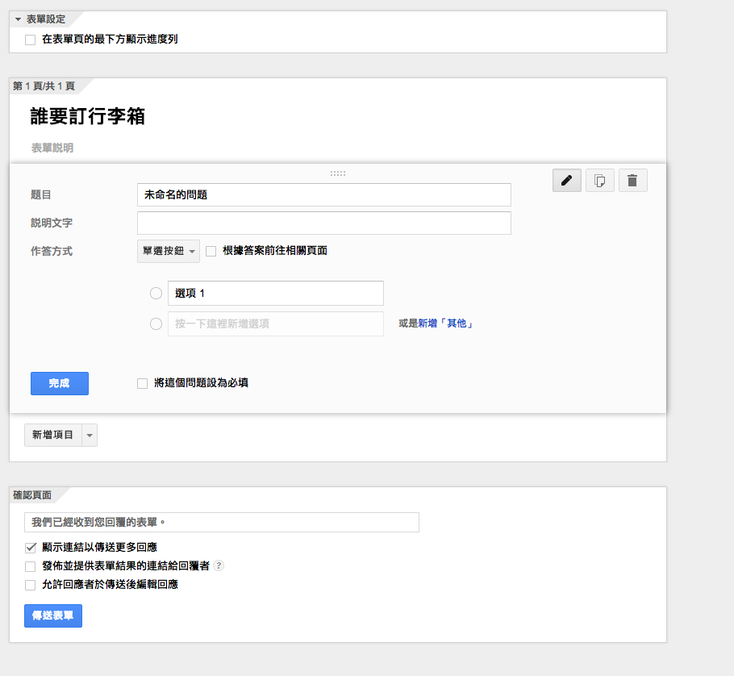
Task: Click the form title 誰要訂行李箱
Action: tap(88, 116)
